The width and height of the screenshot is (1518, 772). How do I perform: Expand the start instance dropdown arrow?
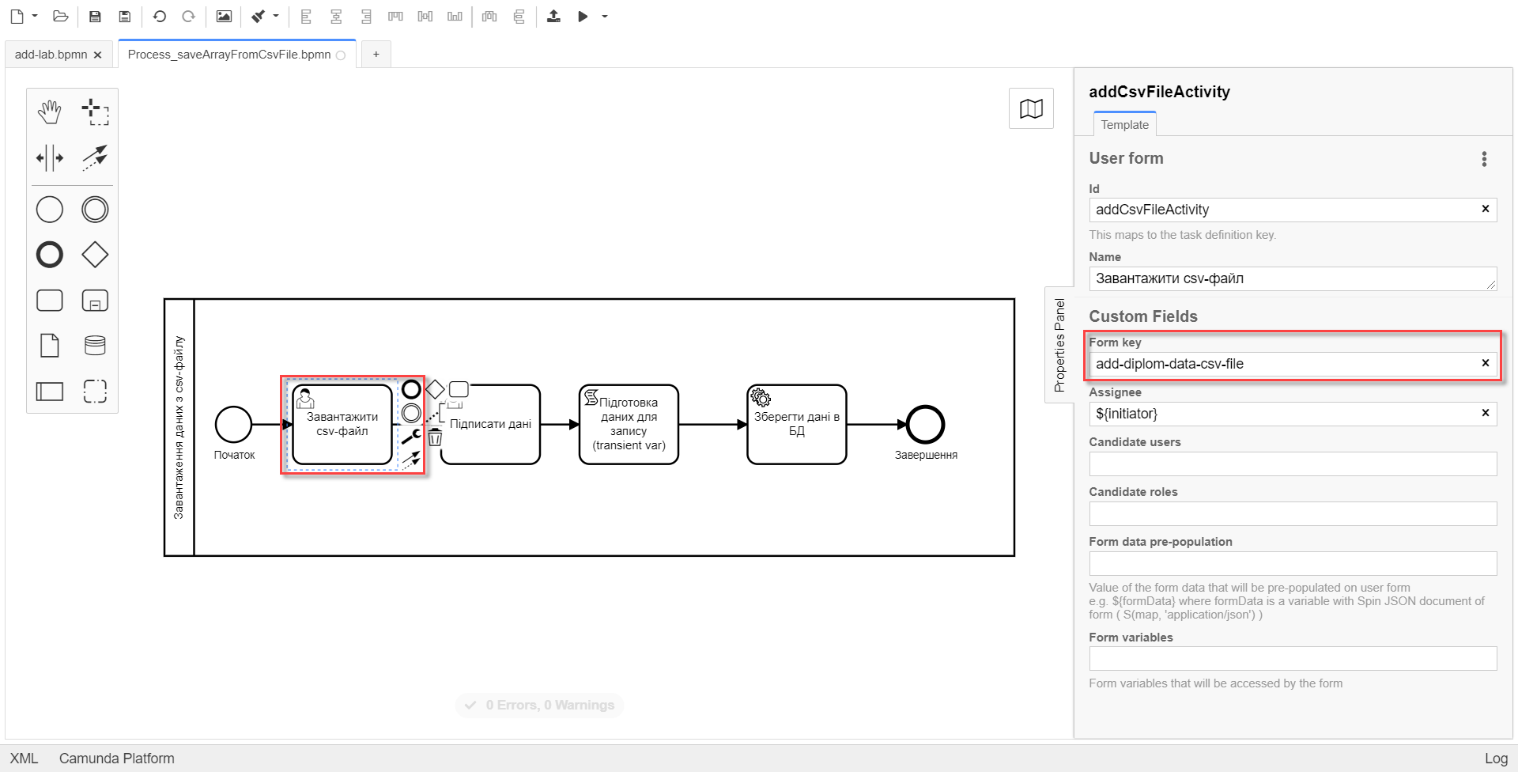click(605, 17)
